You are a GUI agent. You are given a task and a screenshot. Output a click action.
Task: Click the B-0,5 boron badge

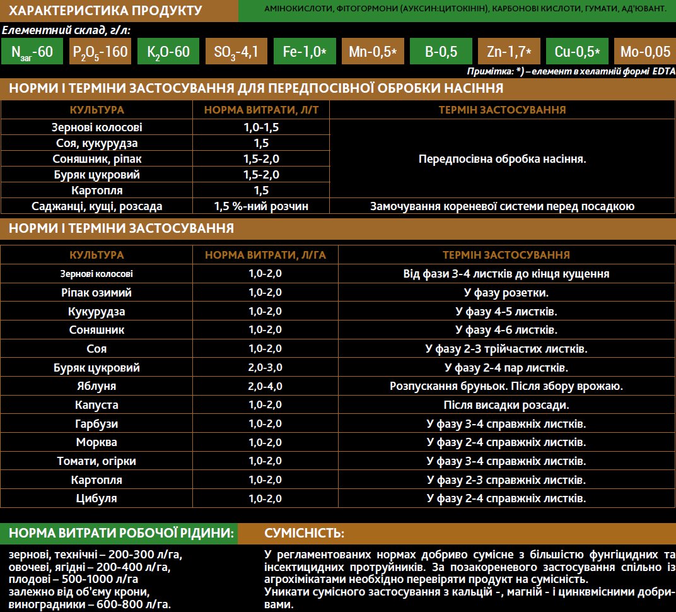click(x=441, y=51)
